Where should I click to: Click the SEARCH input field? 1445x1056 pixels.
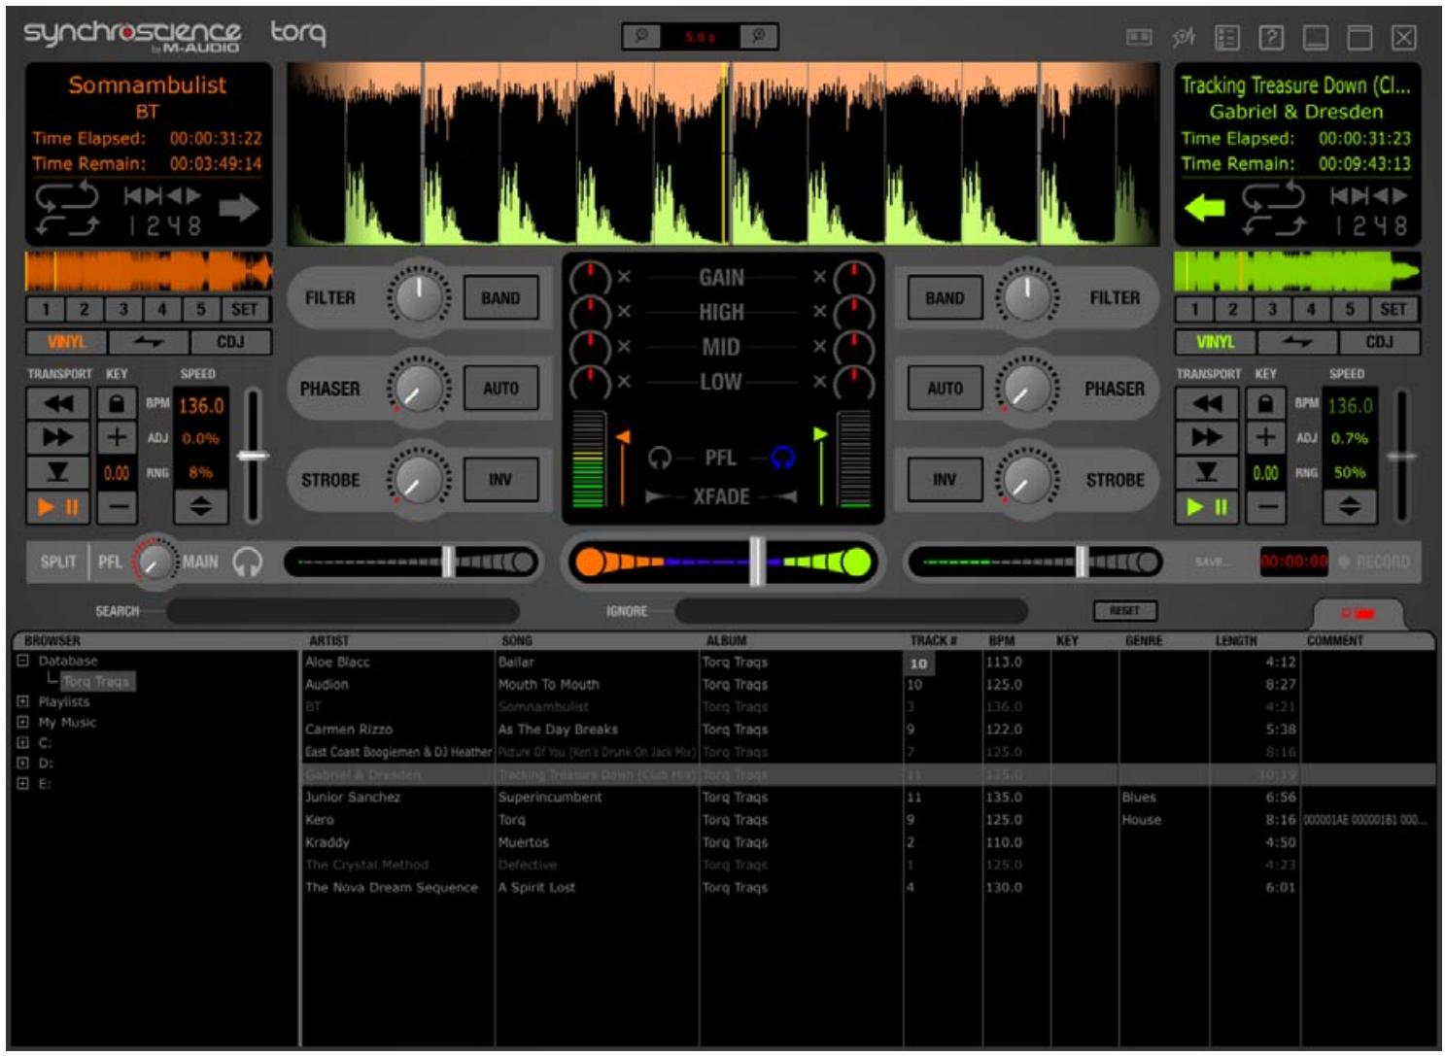coord(342,611)
